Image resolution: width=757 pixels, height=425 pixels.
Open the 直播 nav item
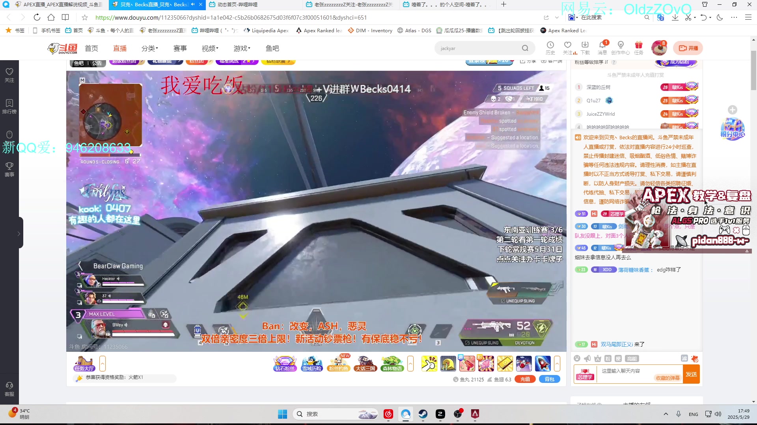tap(120, 48)
